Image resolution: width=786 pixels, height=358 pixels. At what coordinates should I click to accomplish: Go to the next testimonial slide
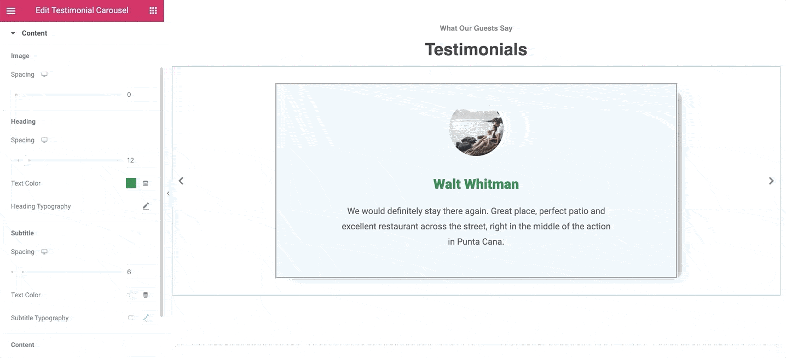click(771, 181)
